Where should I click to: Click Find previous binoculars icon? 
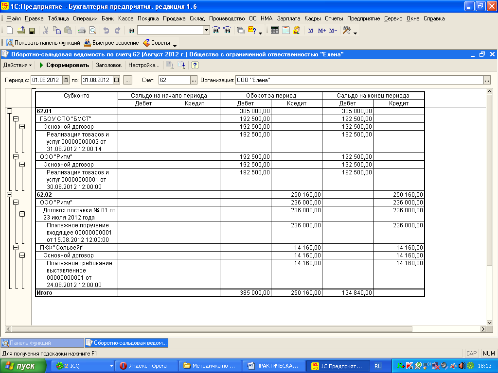227,31
